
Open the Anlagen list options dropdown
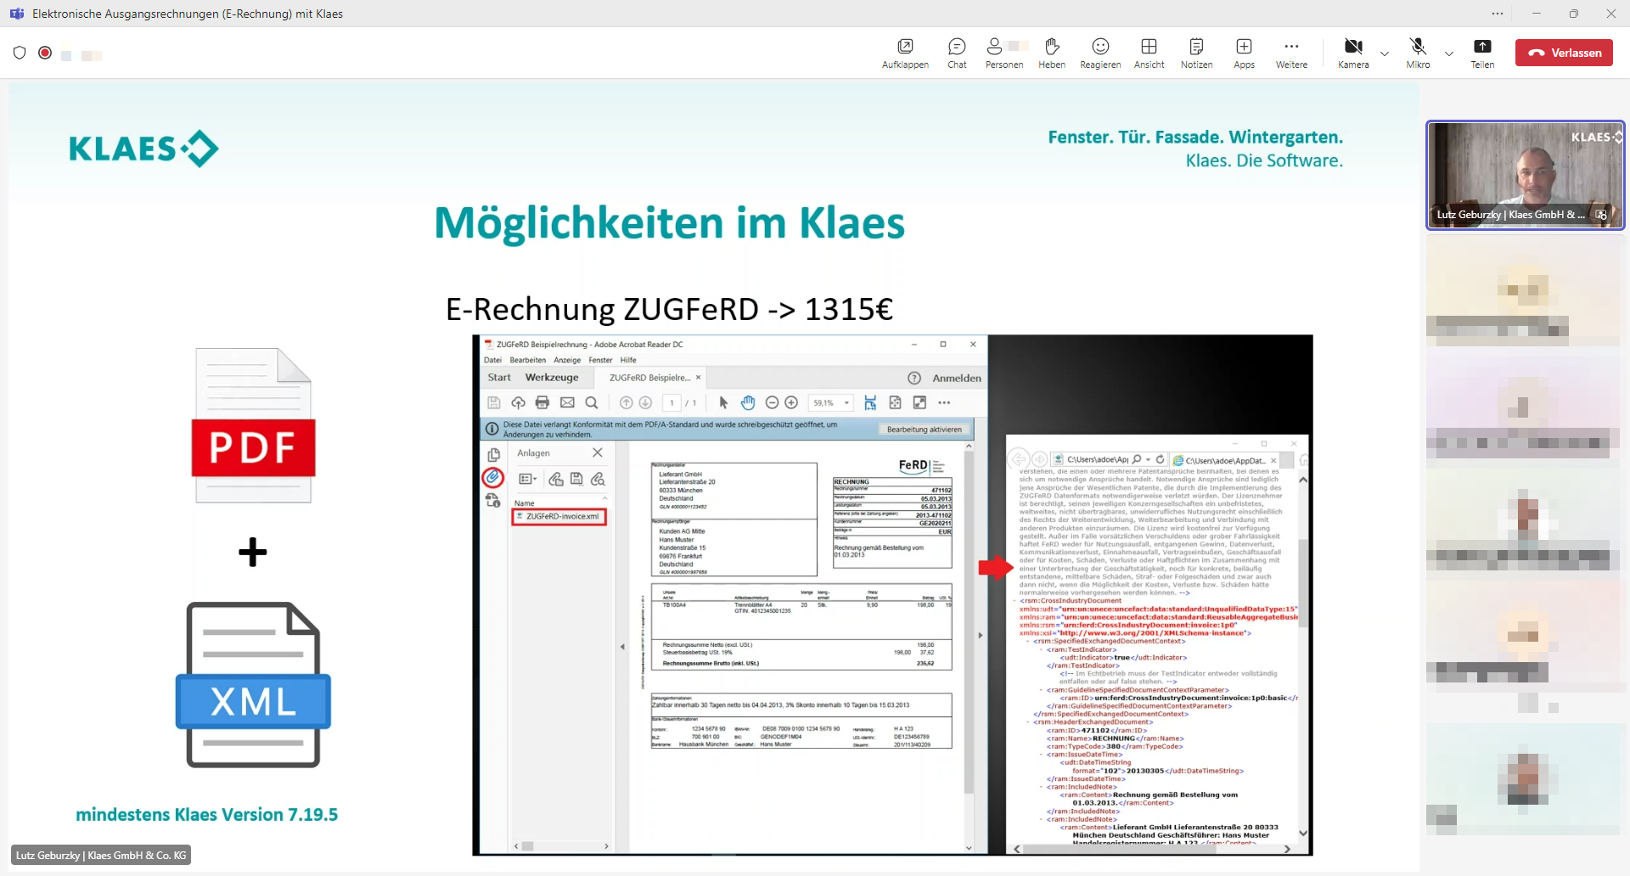click(527, 479)
